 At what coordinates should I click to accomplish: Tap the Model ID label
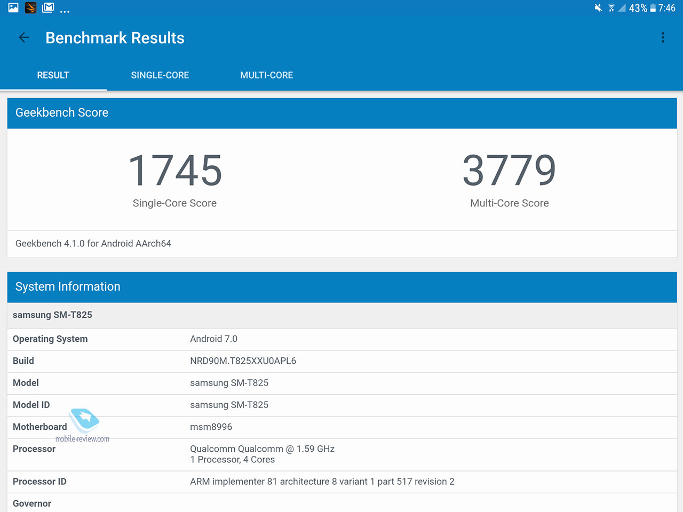tap(31, 405)
